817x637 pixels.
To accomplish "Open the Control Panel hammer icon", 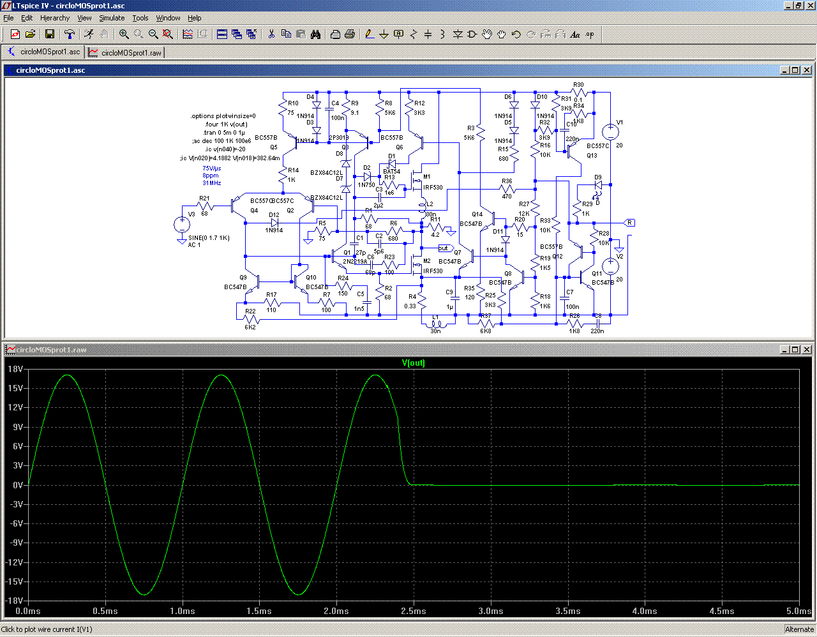I will pos(70,34).
